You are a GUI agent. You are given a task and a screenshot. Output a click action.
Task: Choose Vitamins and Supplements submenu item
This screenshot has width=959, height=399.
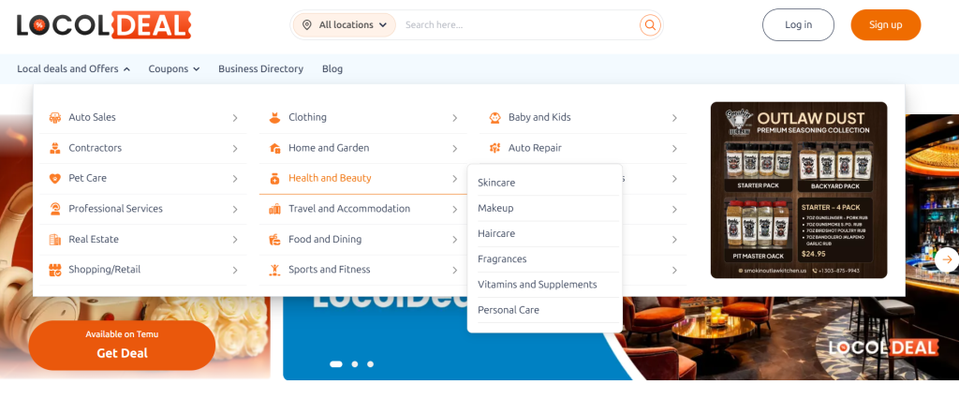[537, 285]
